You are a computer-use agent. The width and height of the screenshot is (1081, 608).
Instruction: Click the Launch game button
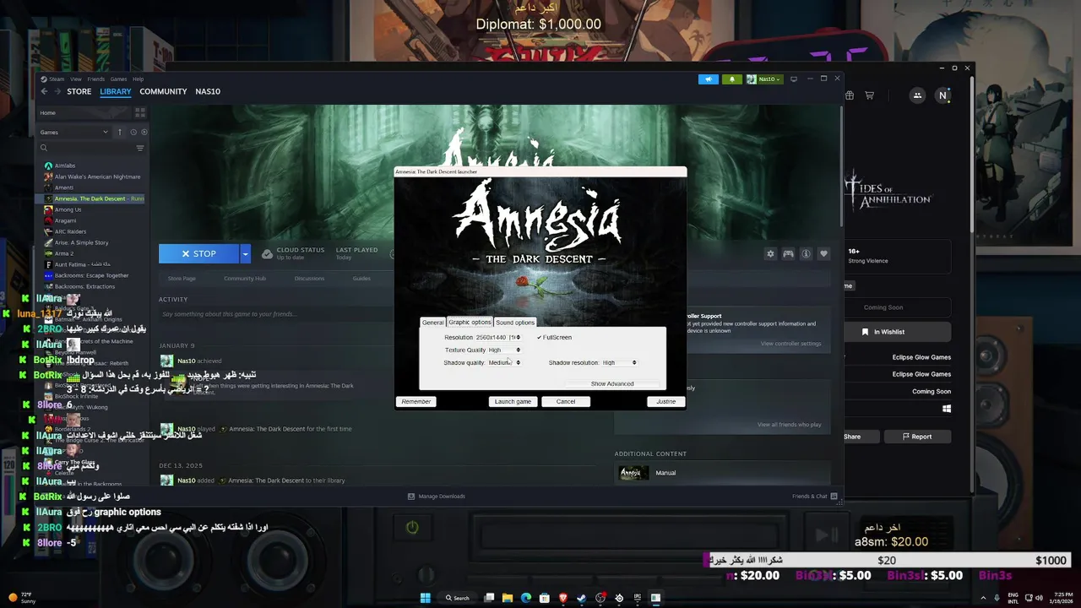click(x=513, y=401)
